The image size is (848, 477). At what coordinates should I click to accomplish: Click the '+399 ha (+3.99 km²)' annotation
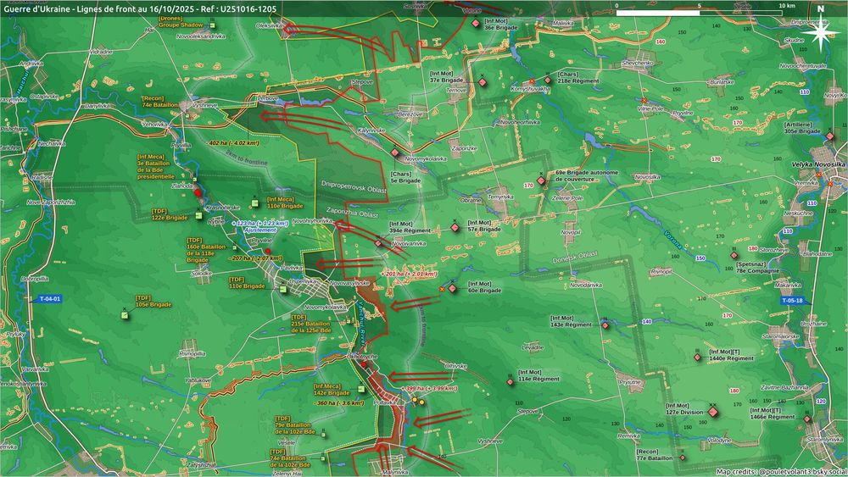point(431,388)
